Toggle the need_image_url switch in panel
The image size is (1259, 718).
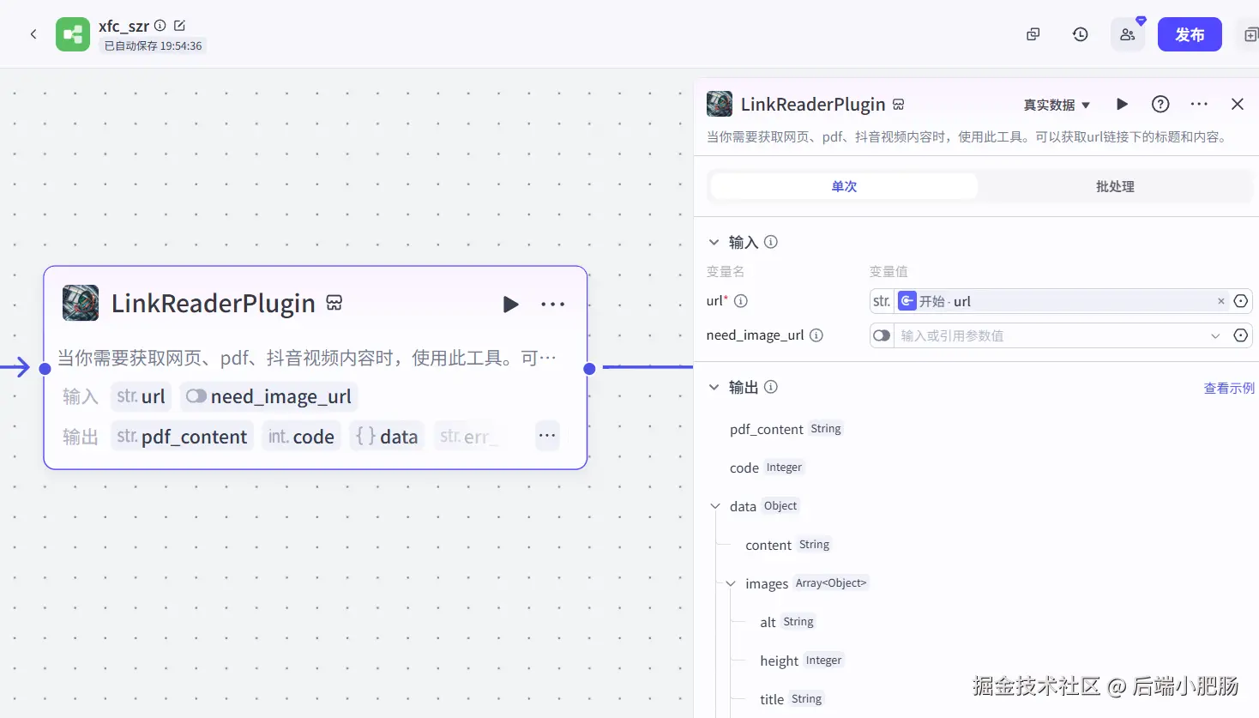[882, 335]
